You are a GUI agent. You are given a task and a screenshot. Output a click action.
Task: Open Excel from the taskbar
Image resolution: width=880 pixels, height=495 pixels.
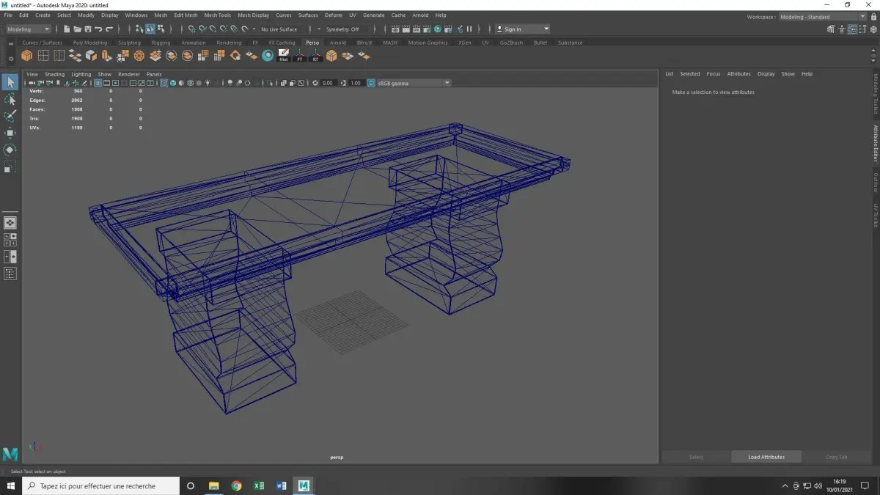pos(259,485)
